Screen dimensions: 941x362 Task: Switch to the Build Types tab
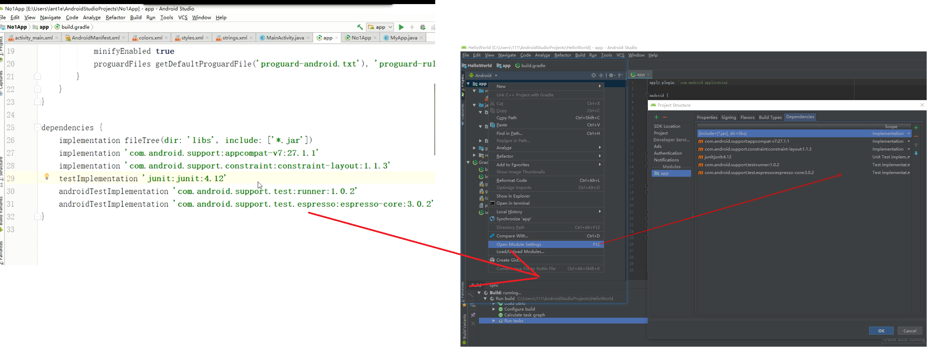point(770,117)
